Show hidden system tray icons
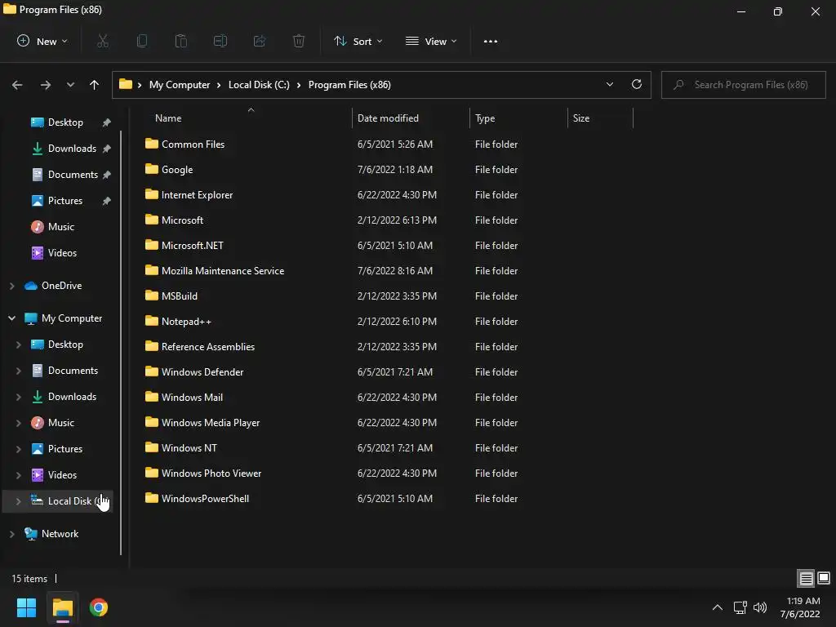836x627 pixels. pyautogui.click(x=718, y=607)
